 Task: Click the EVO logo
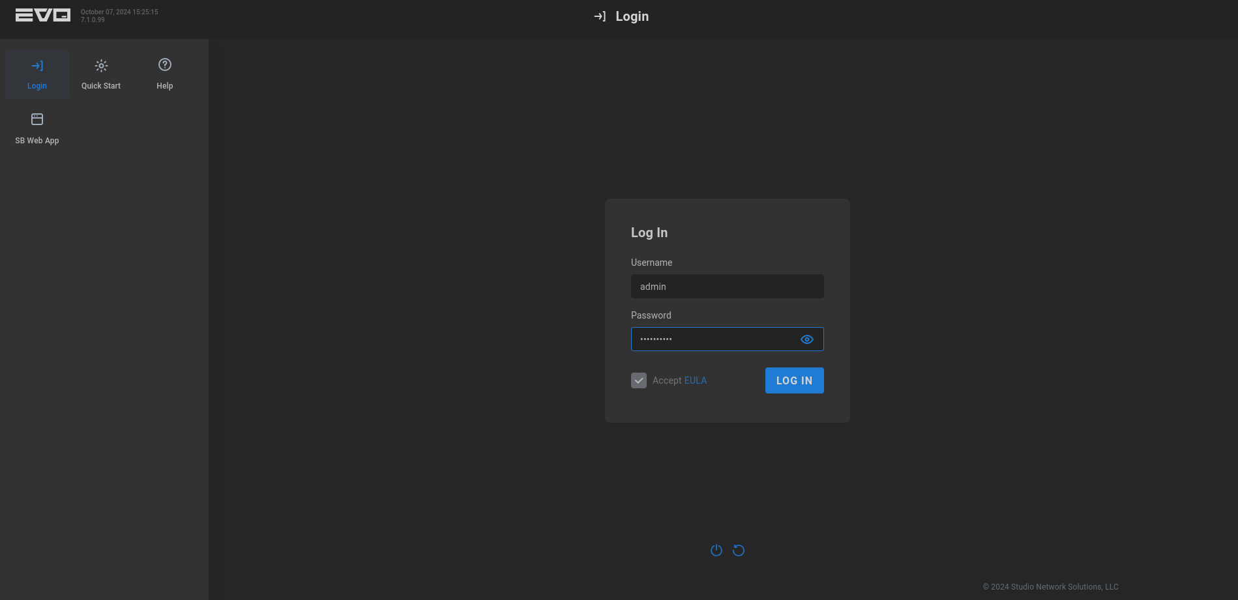pos(43,15)
